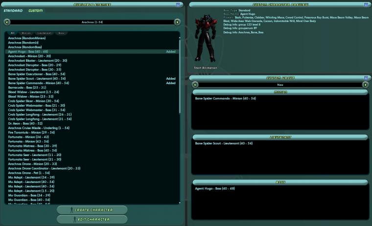Filter enemy list to Minion rank
372x226 pixels.
26,33
